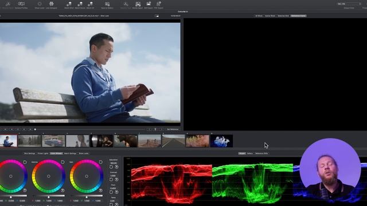The image size is (367, 206).
Task: Click the first transport button under the viewer
Action: point(5,129)
